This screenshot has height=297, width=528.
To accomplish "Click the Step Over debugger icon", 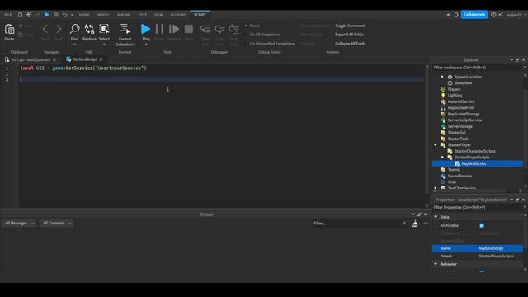I will click(220, 29).
